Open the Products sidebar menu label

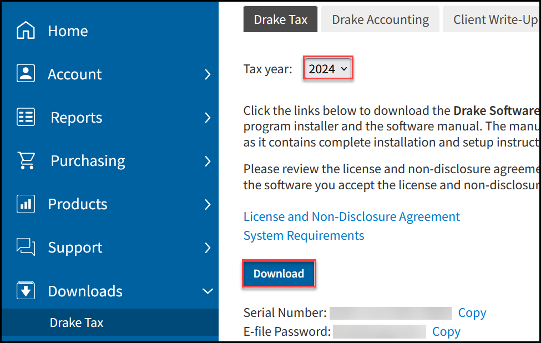point(78,204)
